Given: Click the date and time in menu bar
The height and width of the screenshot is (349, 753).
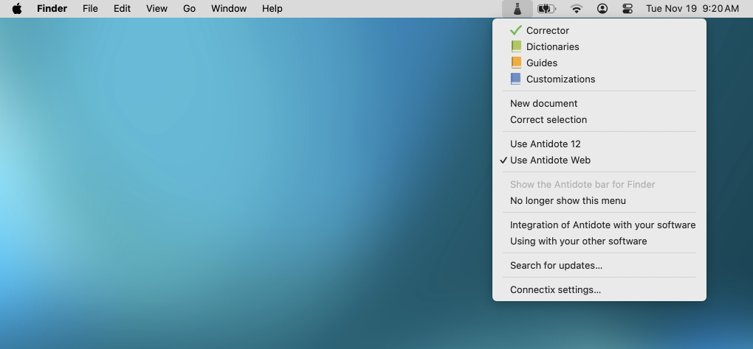Looking at the screenshot, I should 692,9.
